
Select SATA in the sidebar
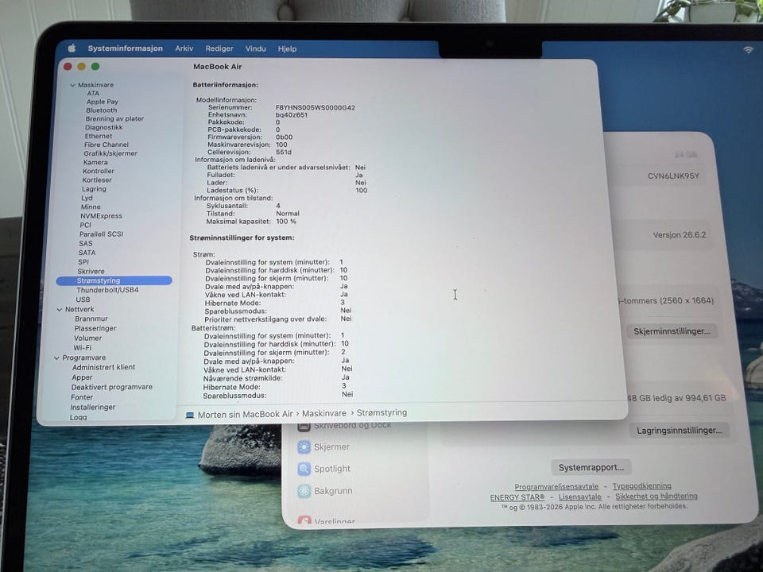click(87, 253)
